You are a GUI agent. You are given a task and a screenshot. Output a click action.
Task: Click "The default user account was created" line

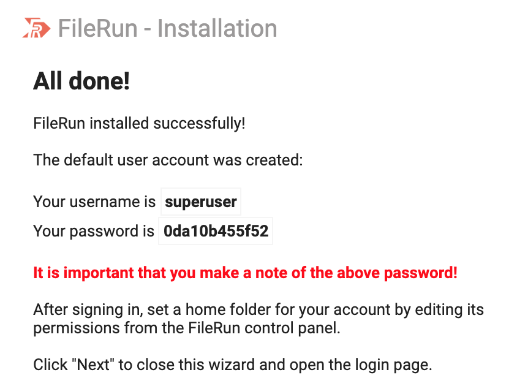168,161
